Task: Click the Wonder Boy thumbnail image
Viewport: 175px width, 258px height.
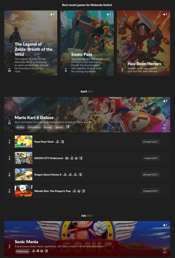Action: click(x=24, y=191)
